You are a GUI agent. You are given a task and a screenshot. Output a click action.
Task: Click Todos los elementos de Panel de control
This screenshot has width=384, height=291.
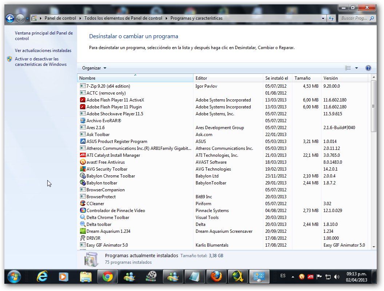(x=123, y=18)
